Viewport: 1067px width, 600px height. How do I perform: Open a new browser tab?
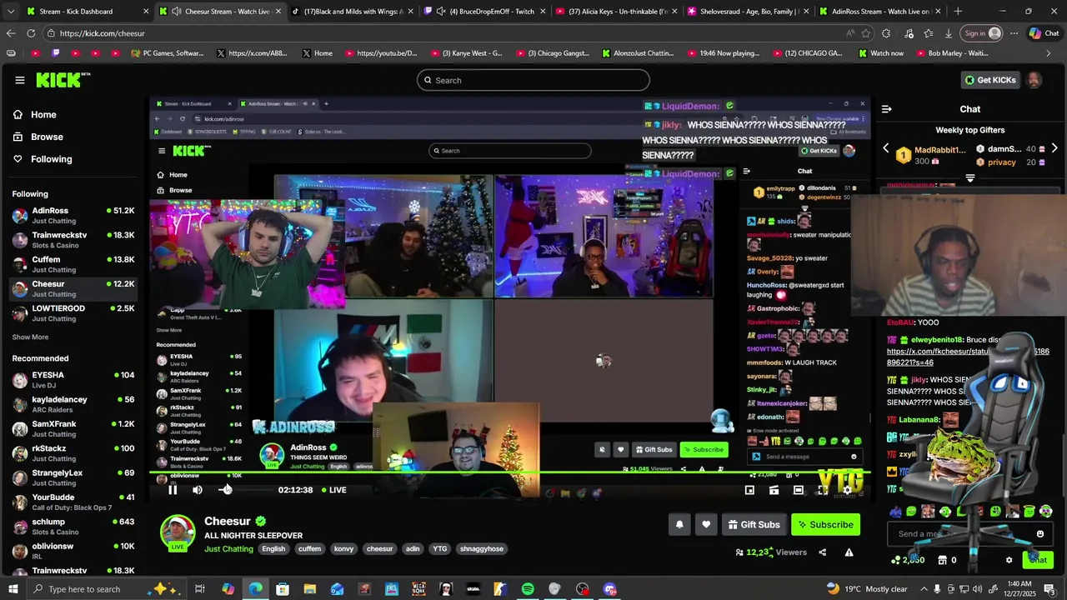click(x=958, y=12)
